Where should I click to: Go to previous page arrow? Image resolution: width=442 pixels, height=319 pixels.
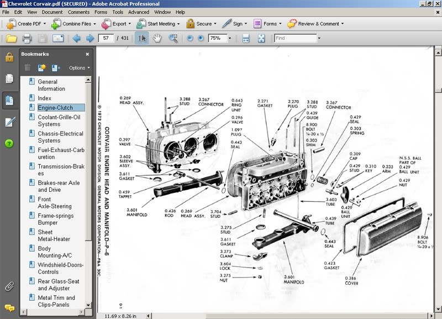(x=76, y=38)
